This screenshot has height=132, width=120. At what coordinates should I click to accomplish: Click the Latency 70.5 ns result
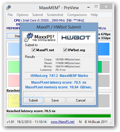[53, 70]
